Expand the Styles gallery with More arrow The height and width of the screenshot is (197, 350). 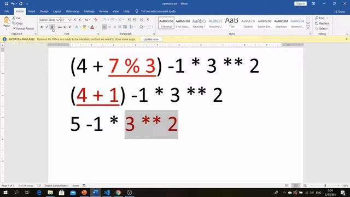[x=308, y=27]
